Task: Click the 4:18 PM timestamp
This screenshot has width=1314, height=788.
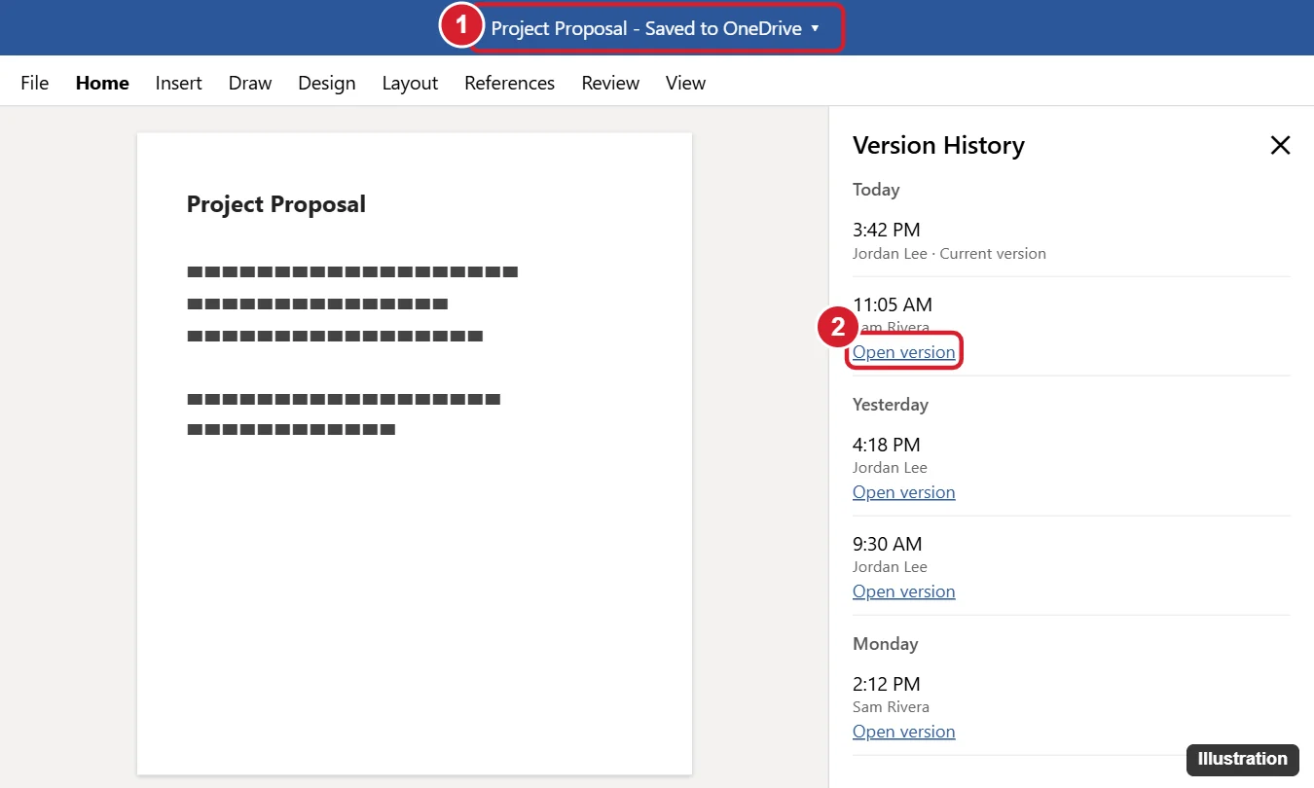Action: [x=886, y=445]
